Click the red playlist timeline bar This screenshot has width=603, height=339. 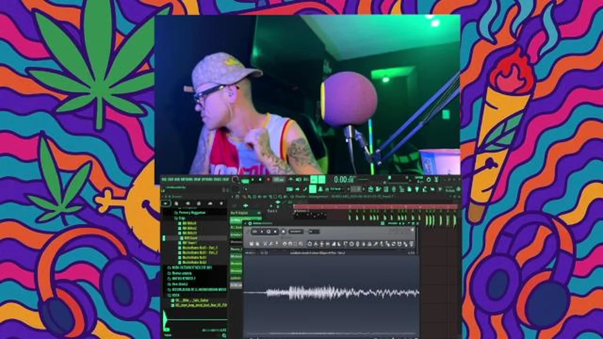[376, 206]
